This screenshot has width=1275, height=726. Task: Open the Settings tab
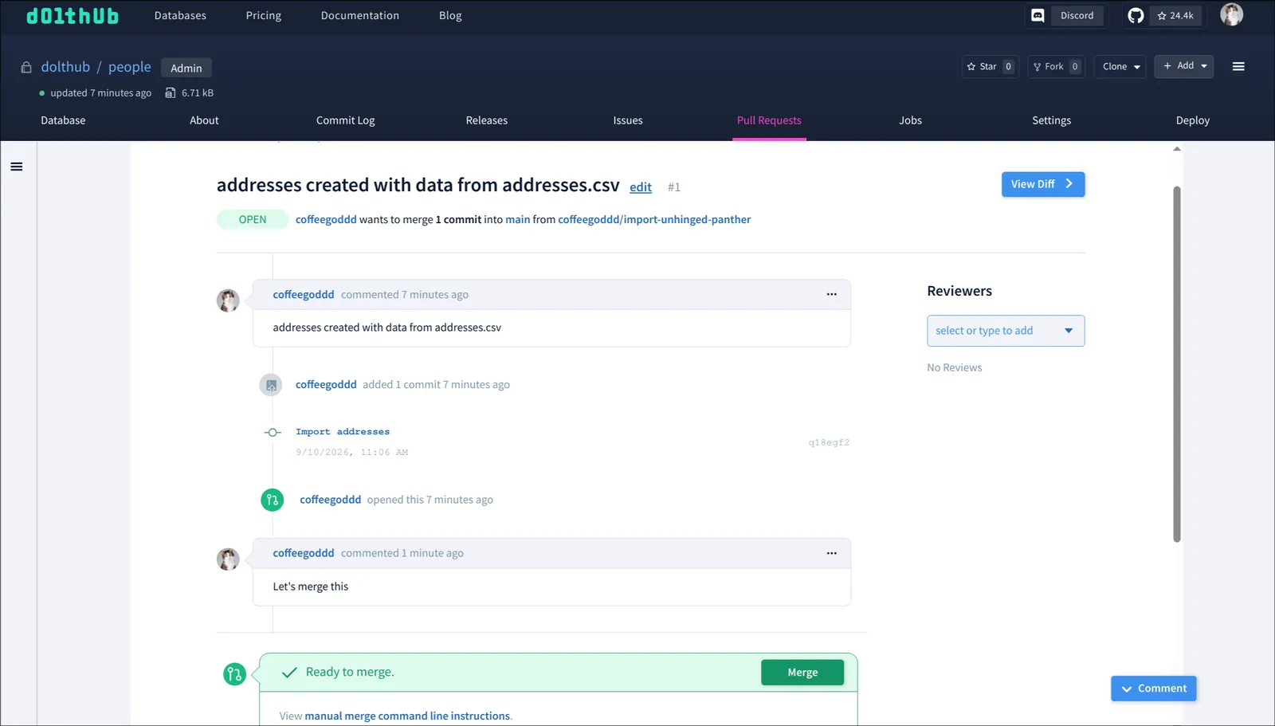click(1051, 120)
